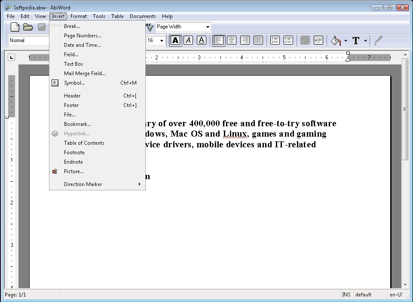Select Page Numbers... from Insert menu
The width and height of the screenshot is (413, 302).
[x=83, y=36]
